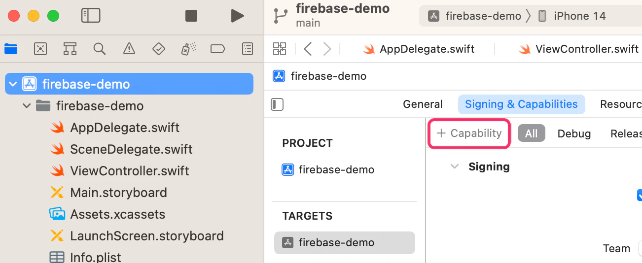The width and height of the screenshot is (642, 263).
Task: Open ViewController.swift in the navigator
Action: click(x=130, y=171)
